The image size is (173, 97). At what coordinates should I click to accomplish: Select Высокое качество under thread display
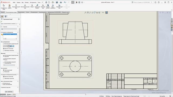point(4,77)
